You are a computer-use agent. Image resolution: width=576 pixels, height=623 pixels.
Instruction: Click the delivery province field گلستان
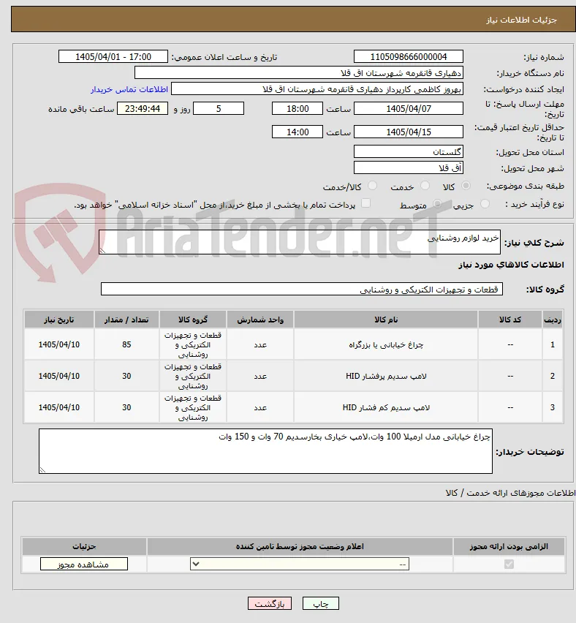(x=409, y=152)
